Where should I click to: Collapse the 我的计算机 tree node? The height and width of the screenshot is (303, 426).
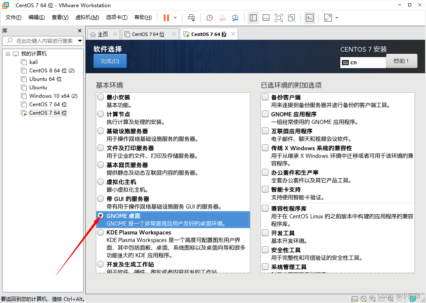(x=8, y=54)
